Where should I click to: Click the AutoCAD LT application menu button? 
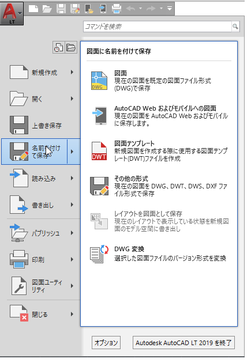point(12,13)
